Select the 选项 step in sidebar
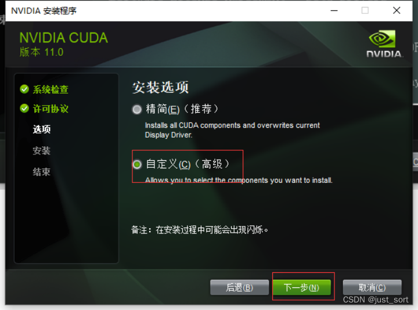Viewport: 418px width, 310px height. point(42,129)
